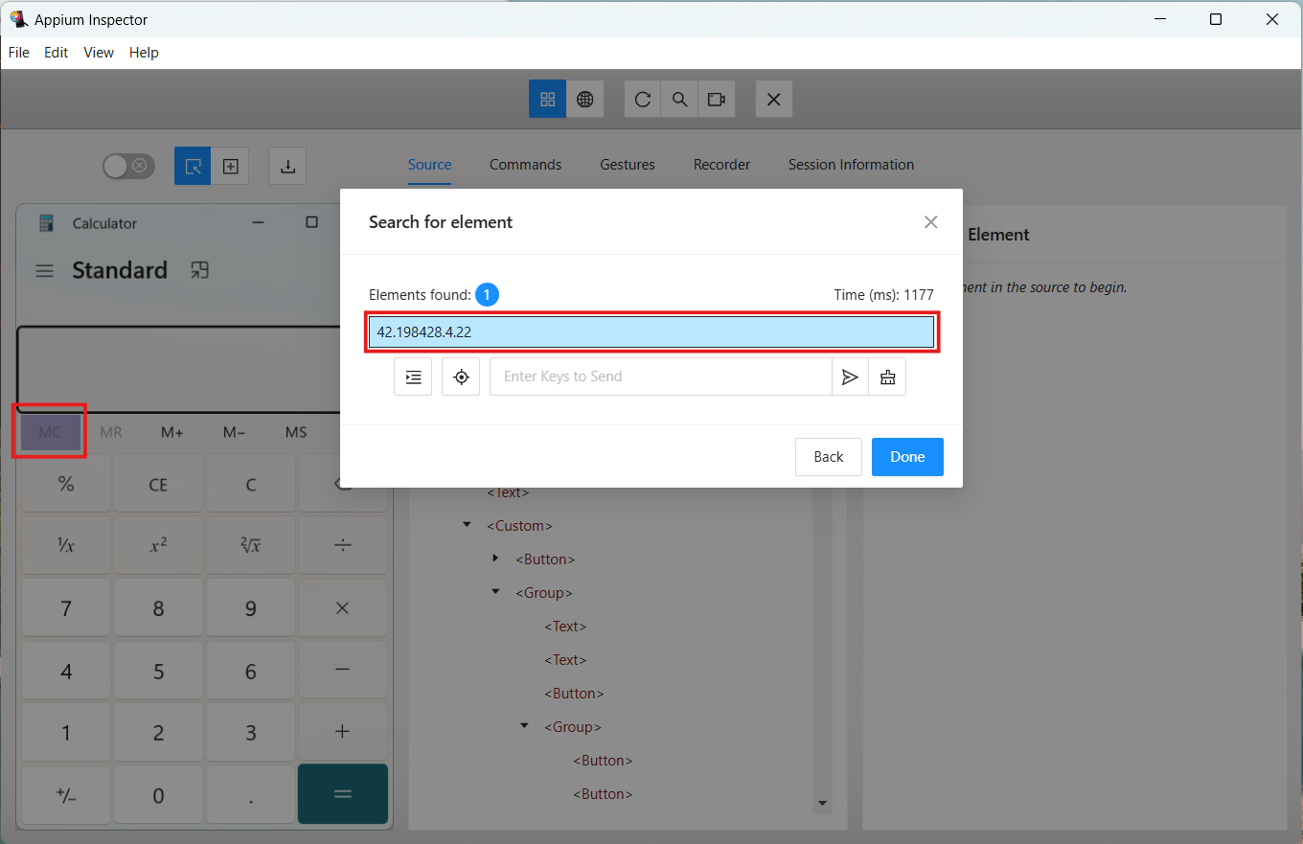The width and height of the screenshot is (1303, 844).
Task: Download the screenshot icon
Action: [287, 166]
